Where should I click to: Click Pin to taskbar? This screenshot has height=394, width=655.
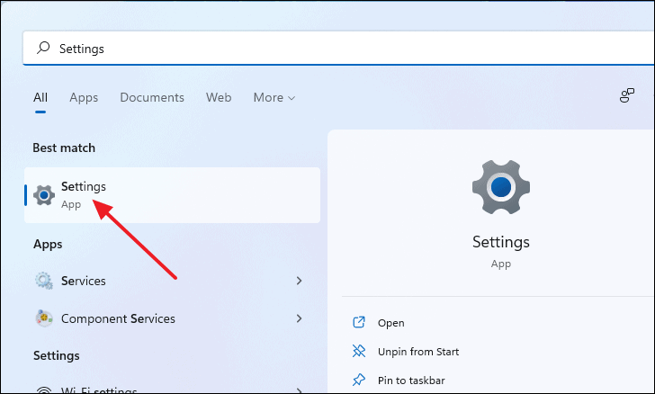point(411,381)
